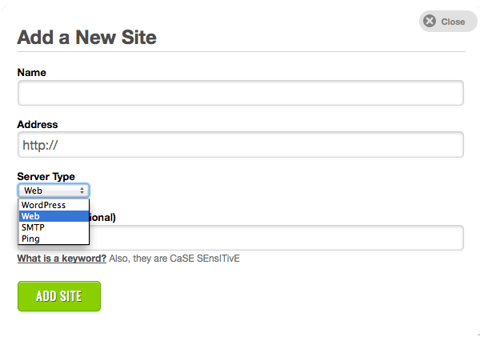480x341 pixels.
Task: Open the Server Type select box
Action: (x=54, y=191)
